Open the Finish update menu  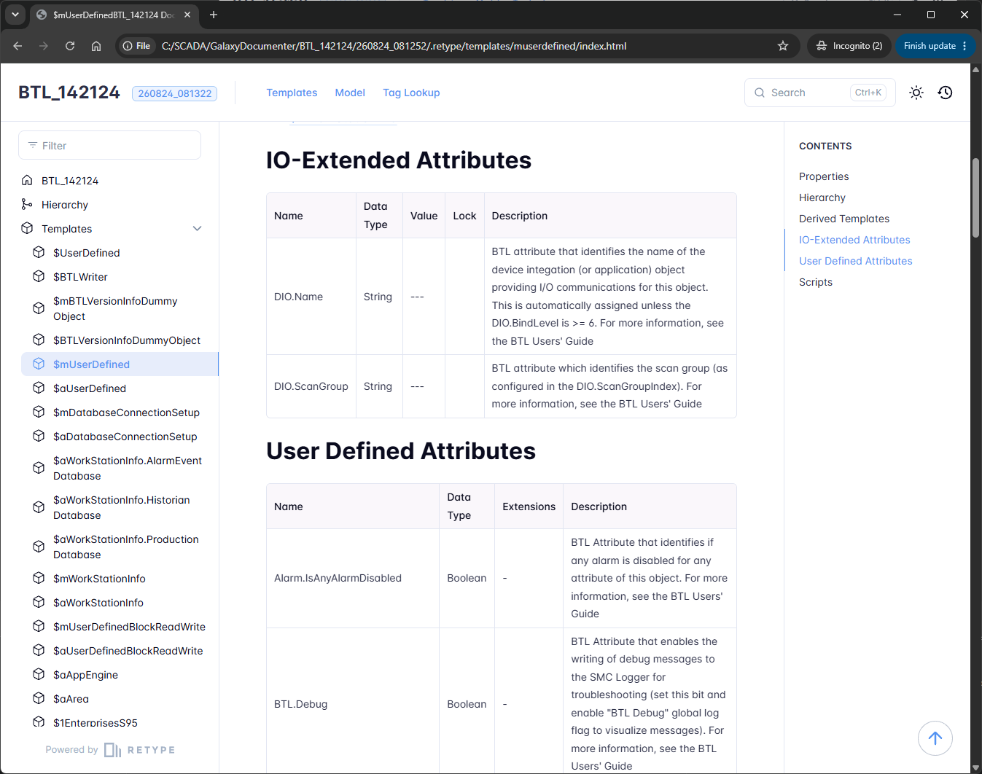pyautogui.click(x=935, y=46)
